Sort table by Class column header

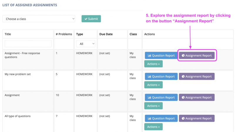click(x=133, y=34)
